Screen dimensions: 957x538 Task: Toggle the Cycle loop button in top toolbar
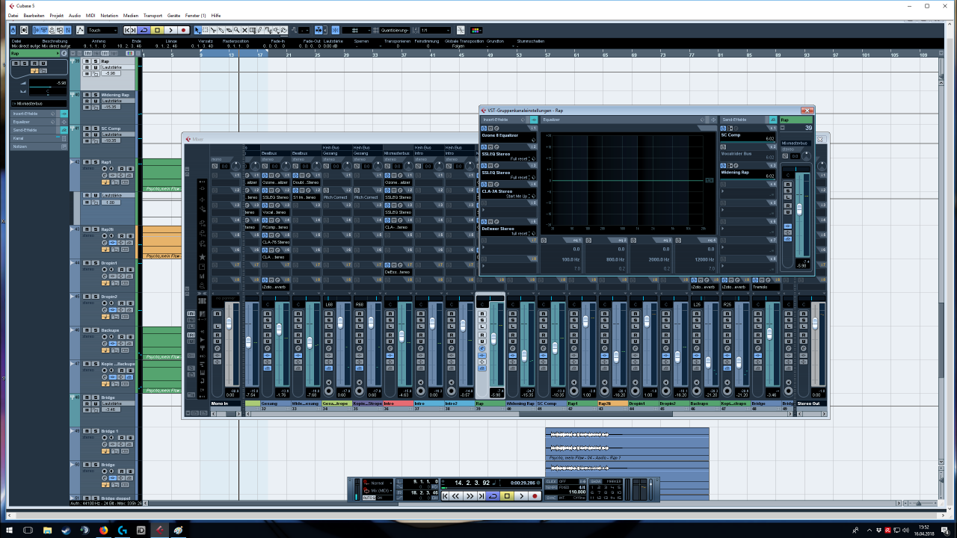pyautogui.click(x=144, y=31)
